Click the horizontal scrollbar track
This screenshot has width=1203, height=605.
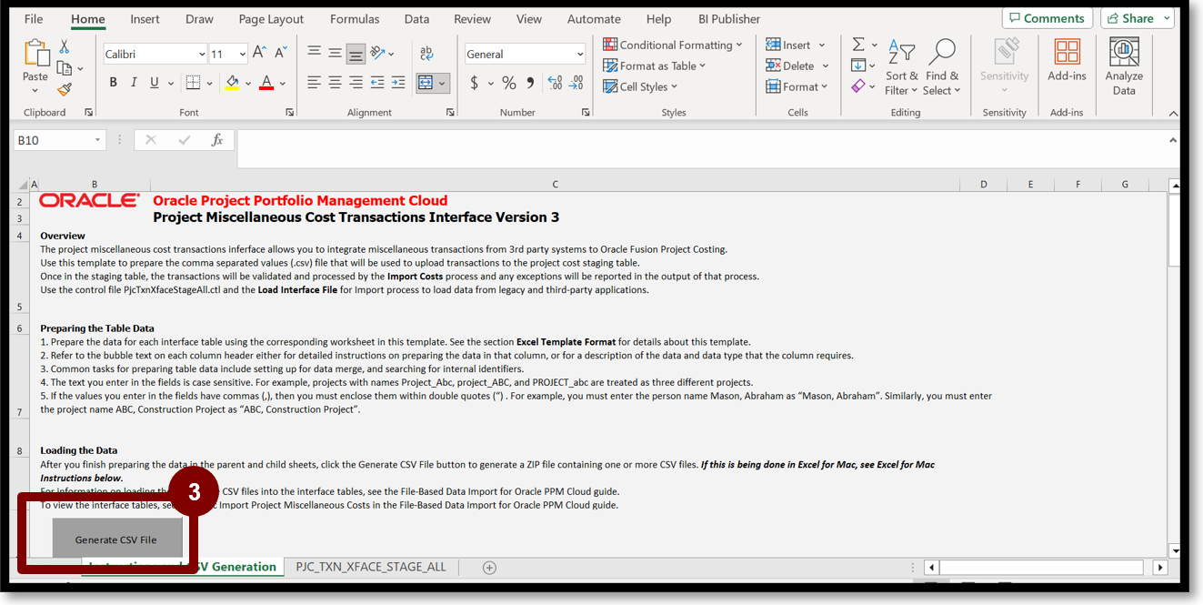click(1041, 568)
